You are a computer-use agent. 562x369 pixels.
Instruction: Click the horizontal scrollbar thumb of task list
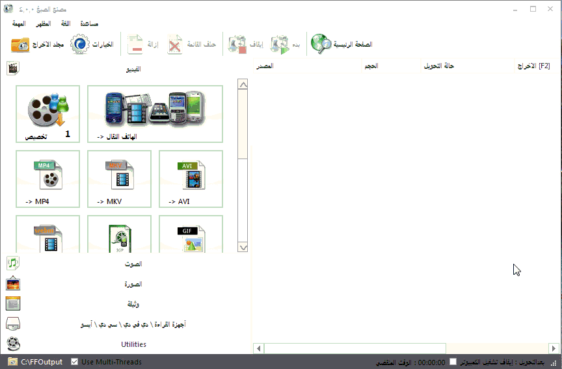(355, 349)
